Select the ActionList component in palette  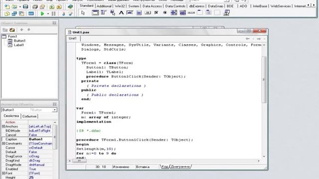coord(226,13)
